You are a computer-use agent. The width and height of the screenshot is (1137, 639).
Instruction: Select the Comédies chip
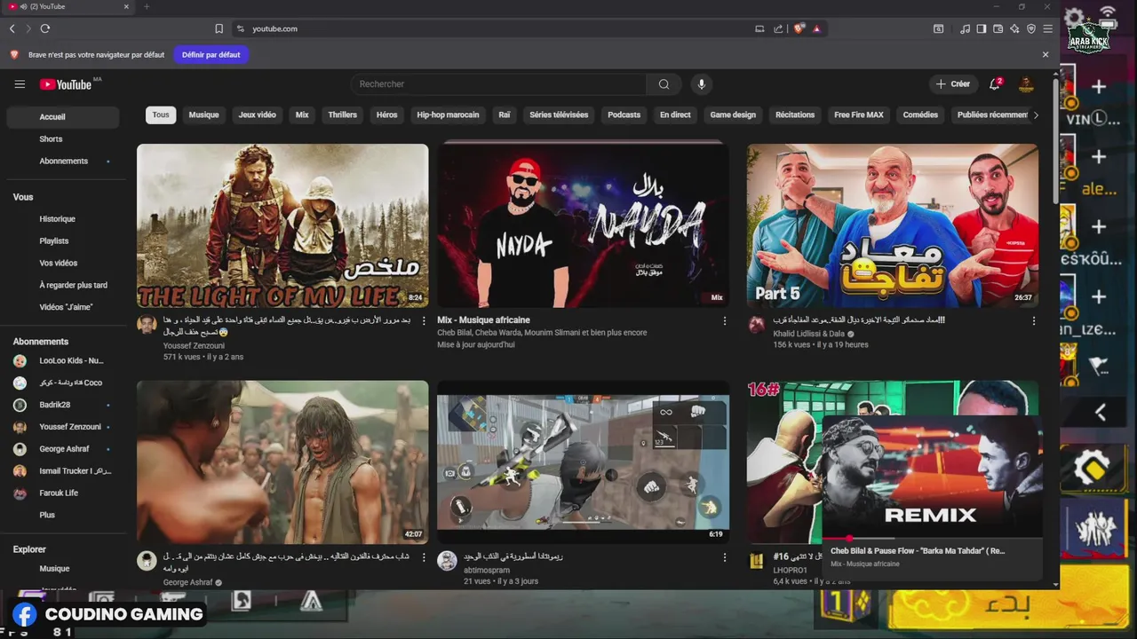click(920, 114)
